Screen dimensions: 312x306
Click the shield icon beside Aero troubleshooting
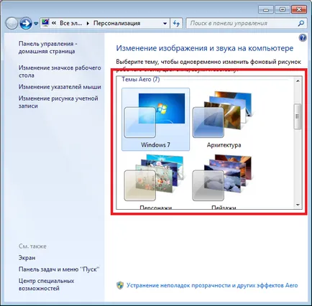(120, 285)
